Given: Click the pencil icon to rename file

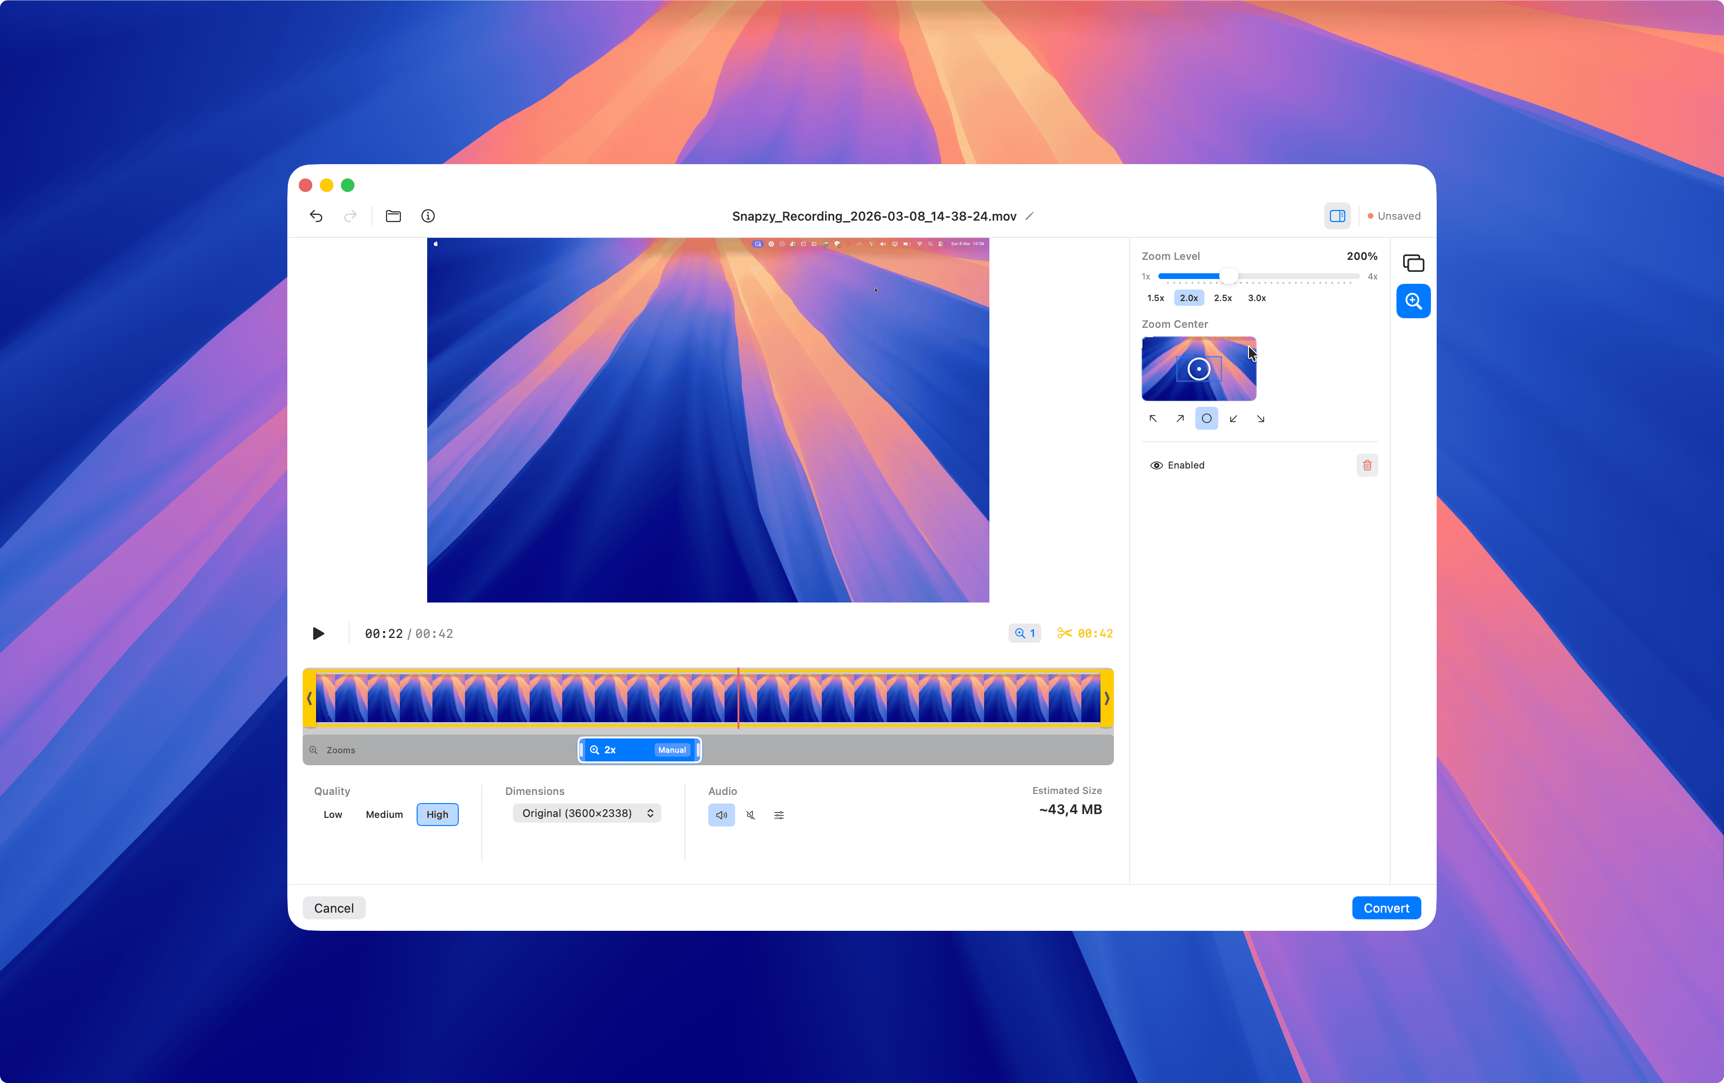Looking at the screenshot, I should point(1030,216).
